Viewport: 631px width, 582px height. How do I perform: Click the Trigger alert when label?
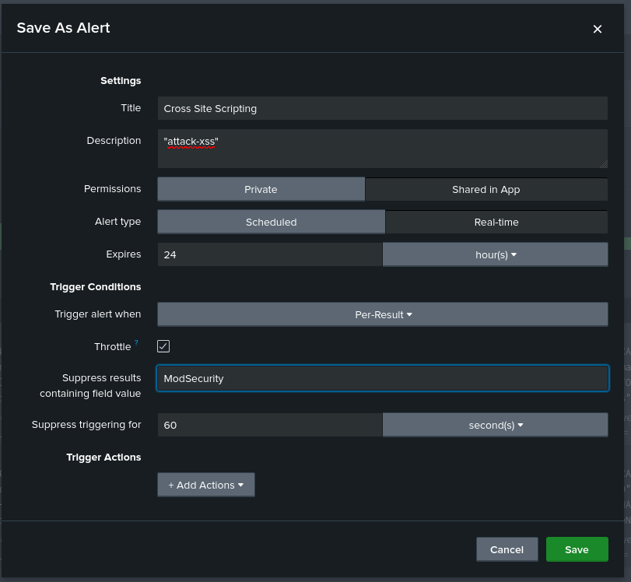98,314
